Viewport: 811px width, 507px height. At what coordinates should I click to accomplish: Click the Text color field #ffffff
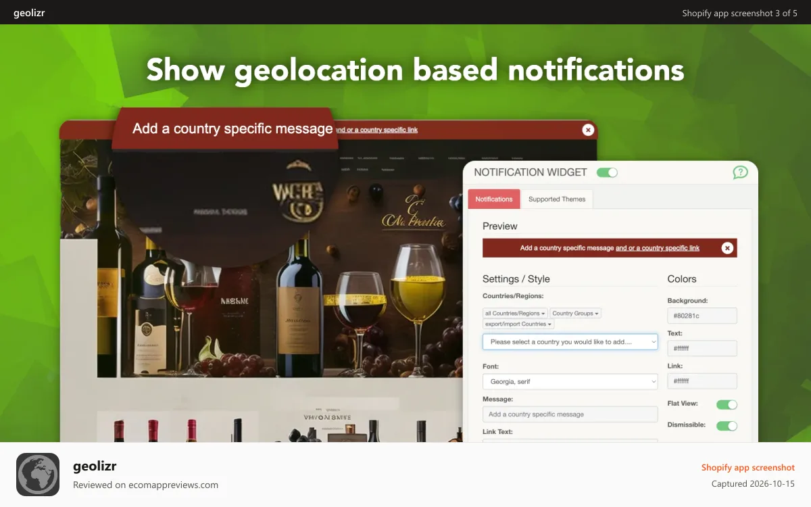click(x=702, y=348)
